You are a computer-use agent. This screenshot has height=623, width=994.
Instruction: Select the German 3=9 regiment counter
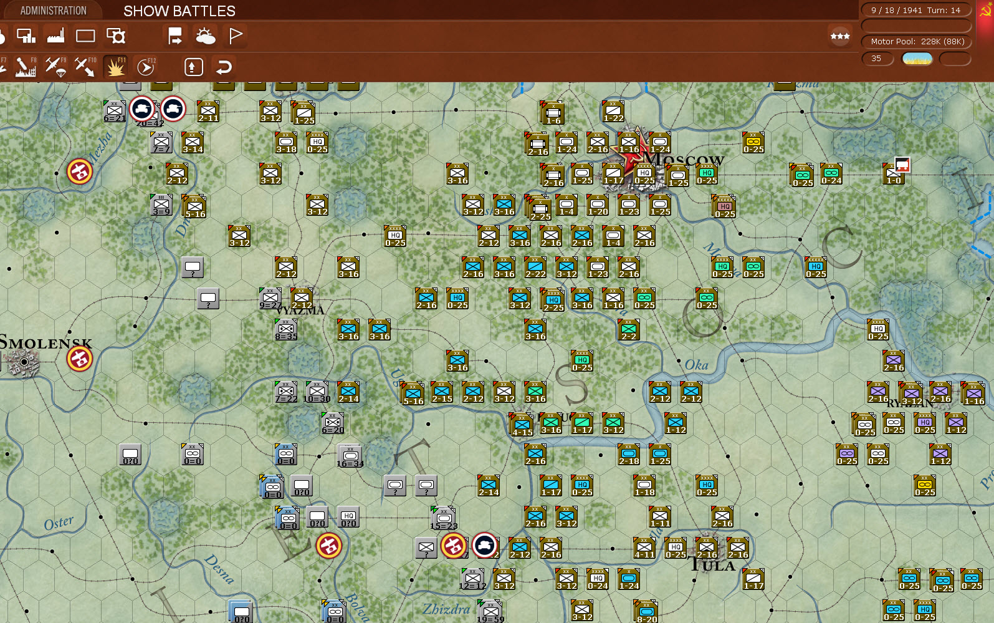pos(161,205)
